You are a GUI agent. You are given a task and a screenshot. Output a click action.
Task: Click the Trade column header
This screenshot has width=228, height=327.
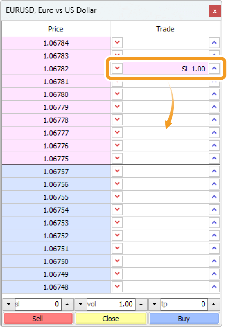pyautogui.click(x=165, y=29)
